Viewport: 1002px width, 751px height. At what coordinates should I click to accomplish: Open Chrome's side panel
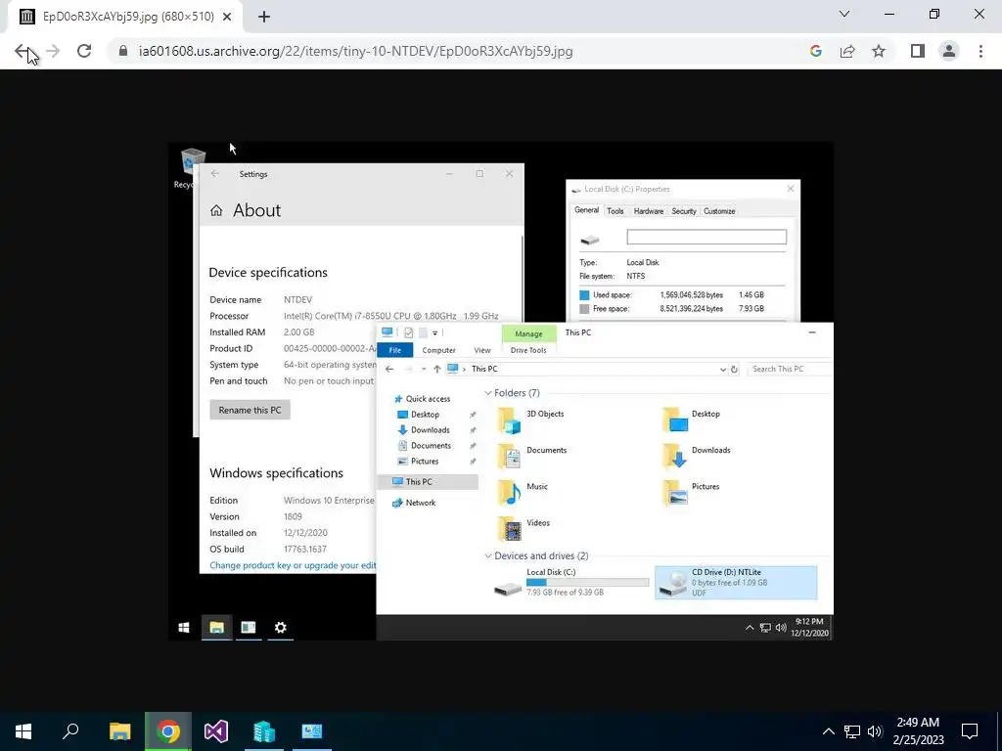[x=918, y=51]
